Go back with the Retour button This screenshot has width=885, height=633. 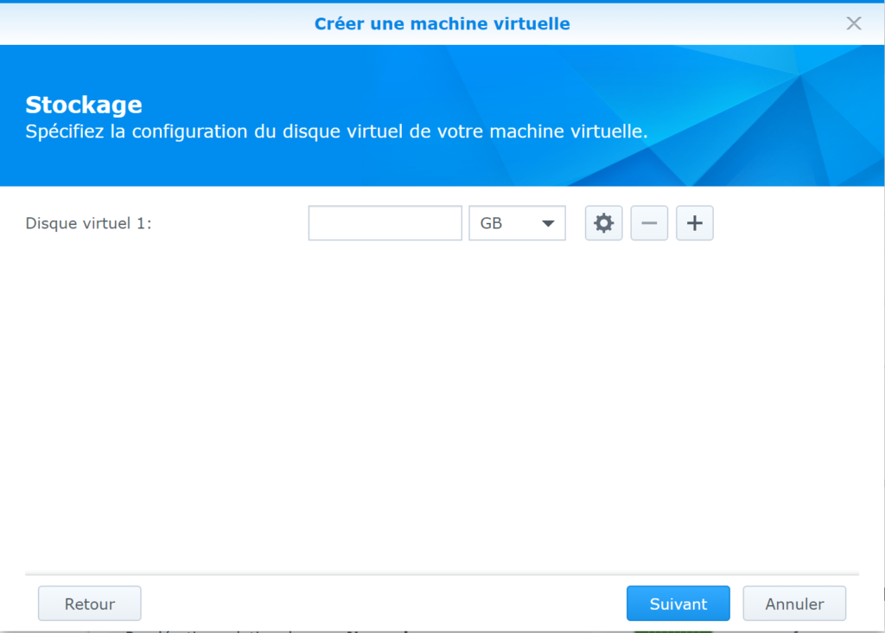pyautogui.click(x=90, y=604)
